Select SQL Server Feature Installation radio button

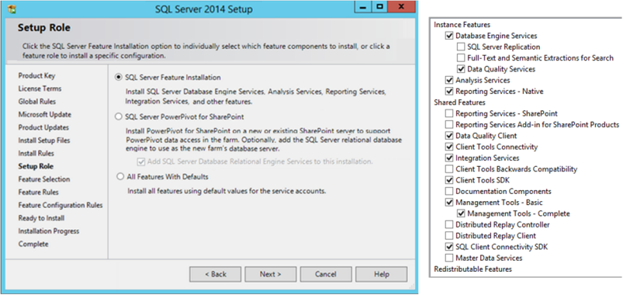pos(119,78)
